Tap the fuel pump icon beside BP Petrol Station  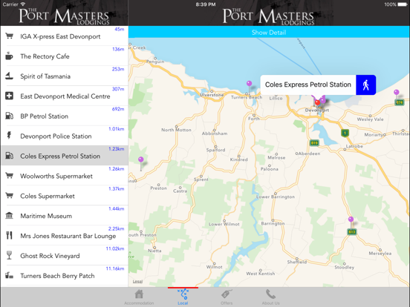pyautogui.click(x=10, y=116)
